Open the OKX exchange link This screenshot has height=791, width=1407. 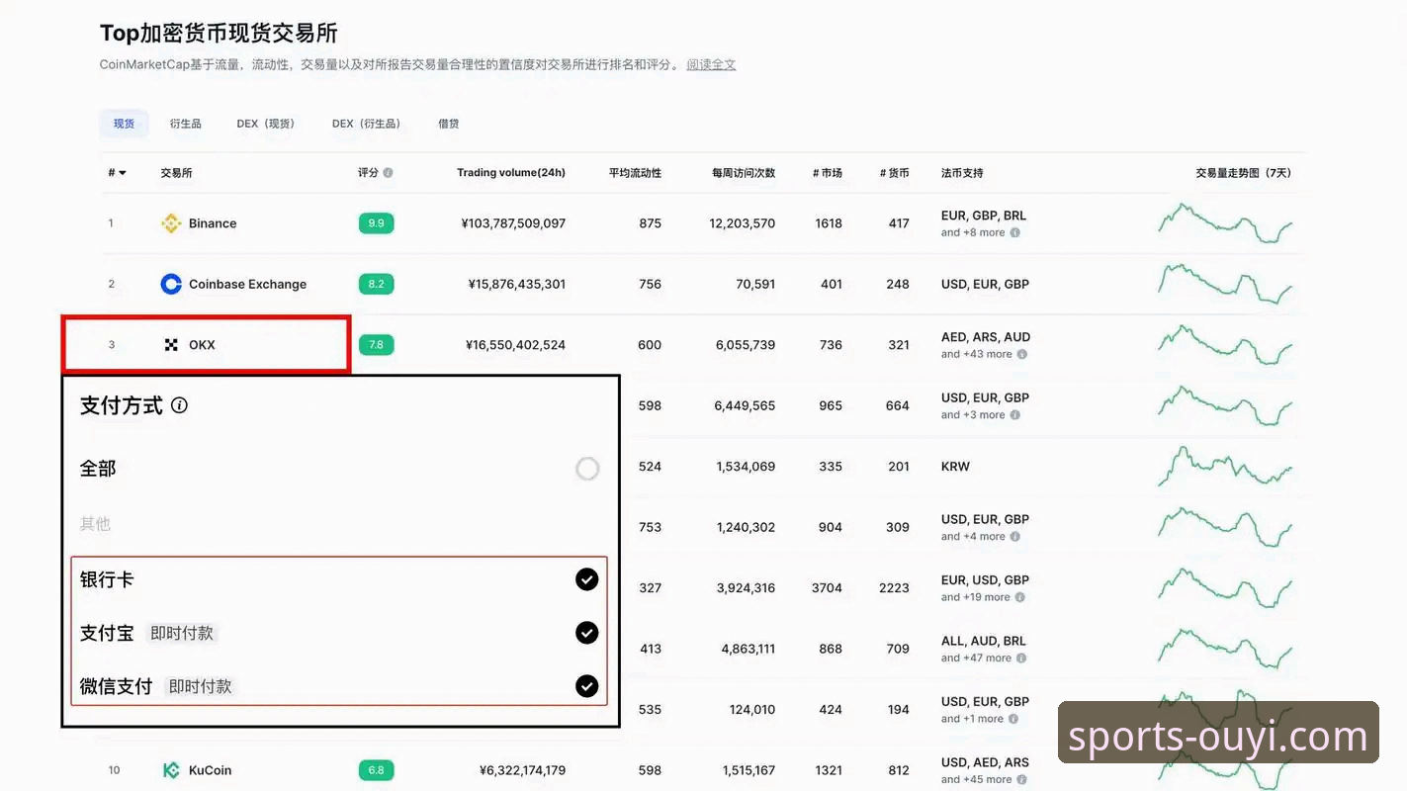point(202,345)
